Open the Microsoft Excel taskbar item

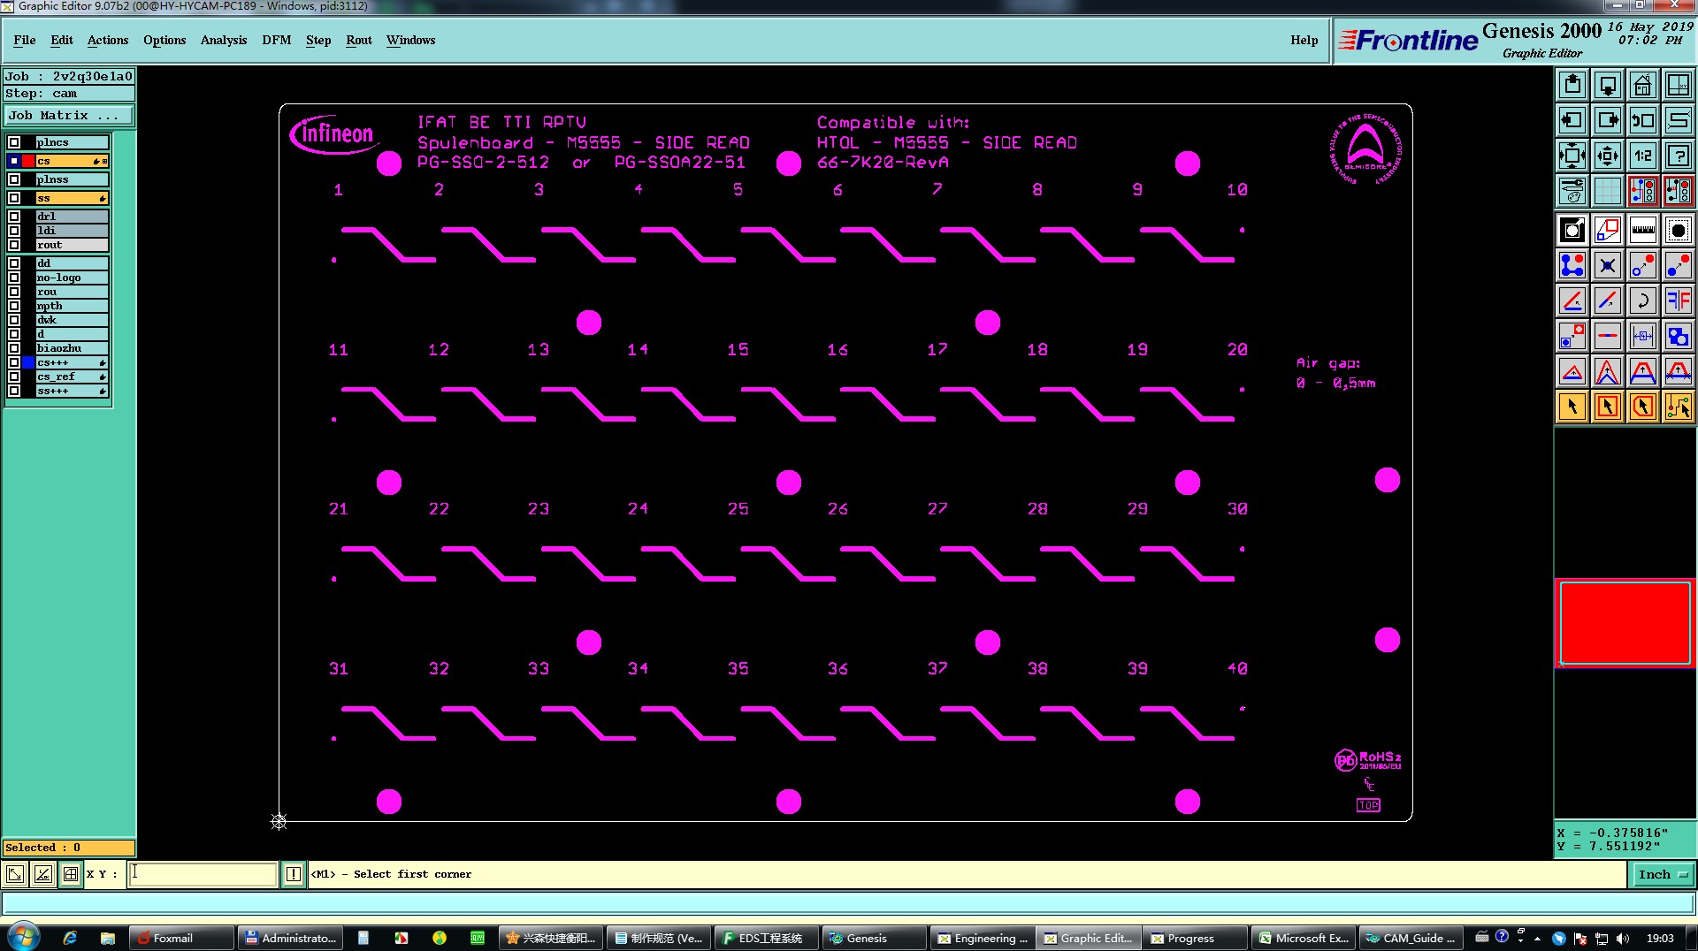coord(1301,938)
